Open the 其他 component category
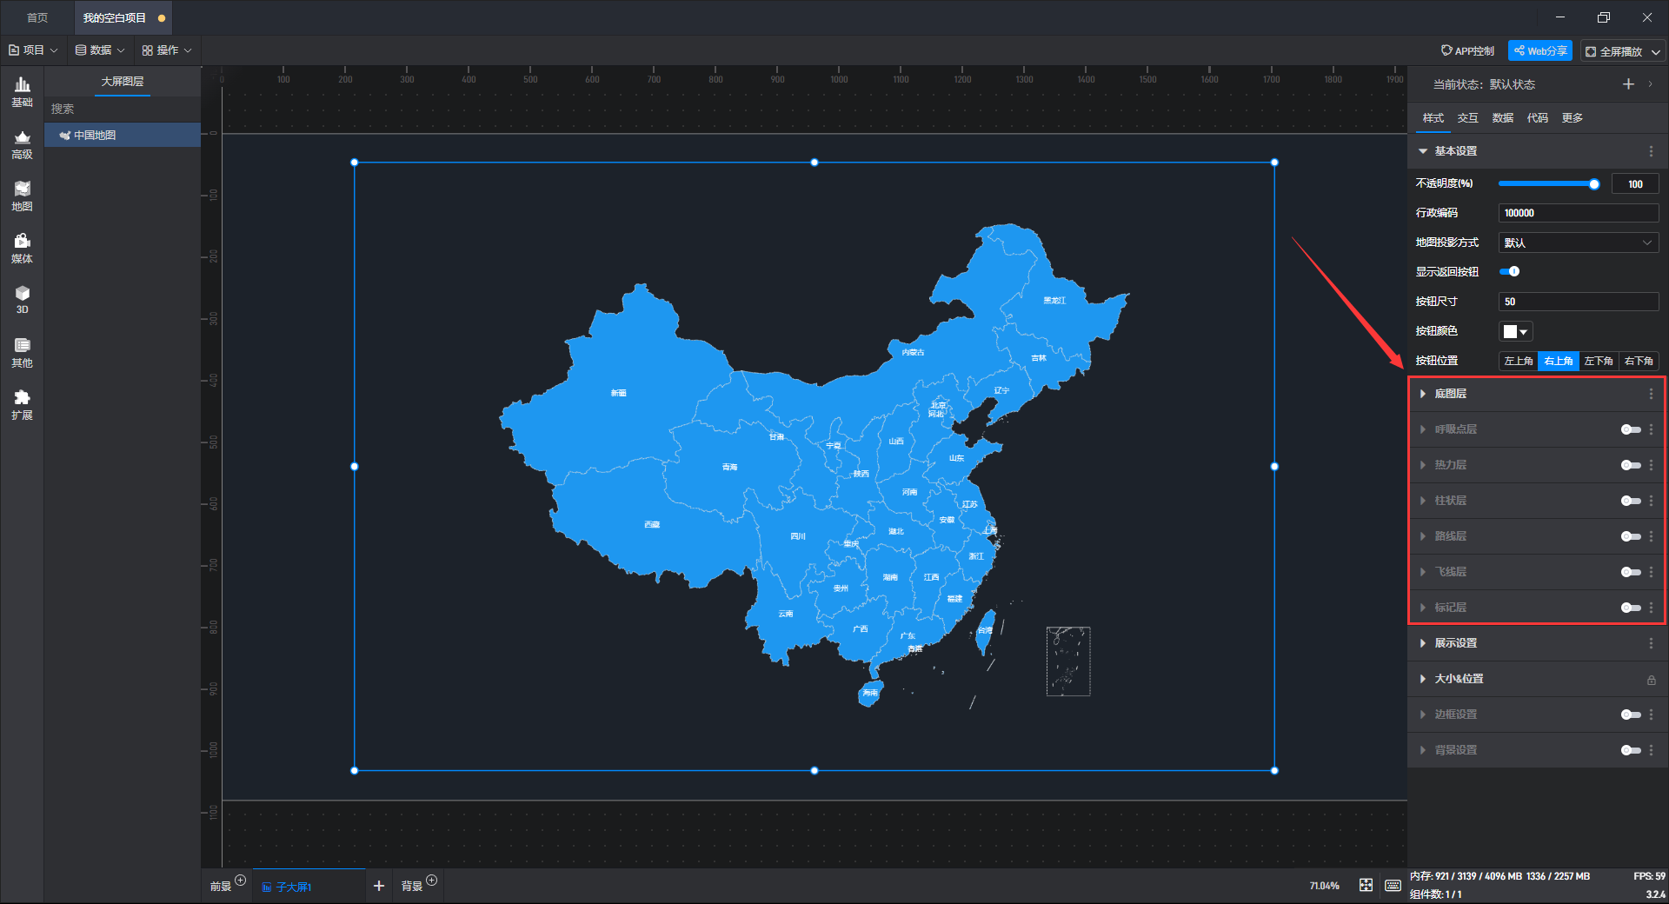The width and height of the screenshot is (1669, 904). 22,354
